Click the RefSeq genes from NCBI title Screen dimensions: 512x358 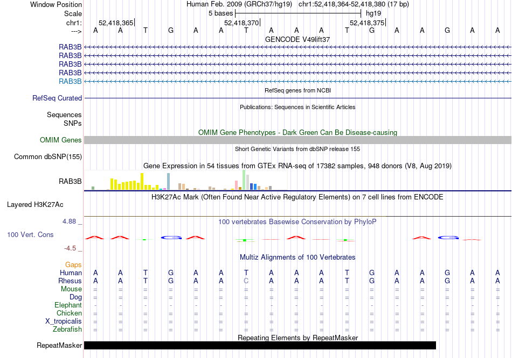pyautogui.click(x=297, y=90)
